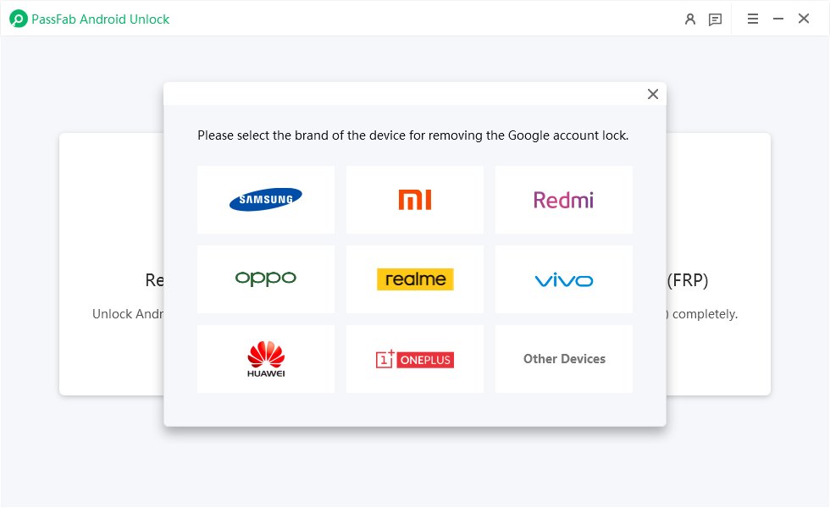830x508 pixels.
Task: Minimize the PassFab window
Action: (777, 18)
